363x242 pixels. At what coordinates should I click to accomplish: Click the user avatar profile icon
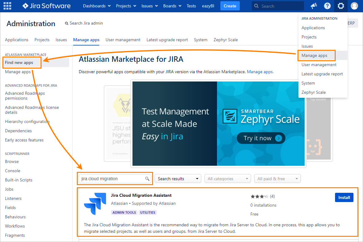[354, 6]
